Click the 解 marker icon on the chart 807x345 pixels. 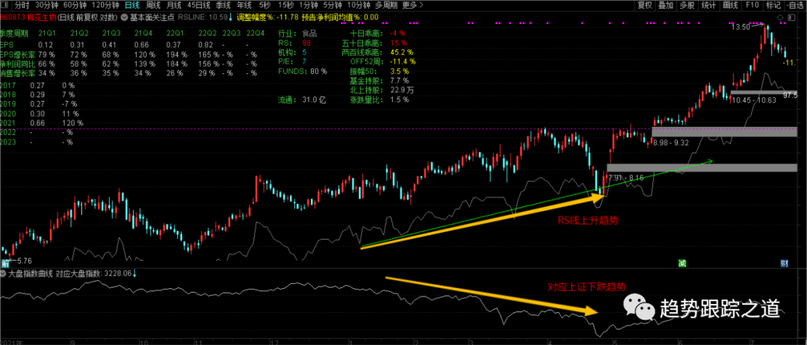point(5,263)
